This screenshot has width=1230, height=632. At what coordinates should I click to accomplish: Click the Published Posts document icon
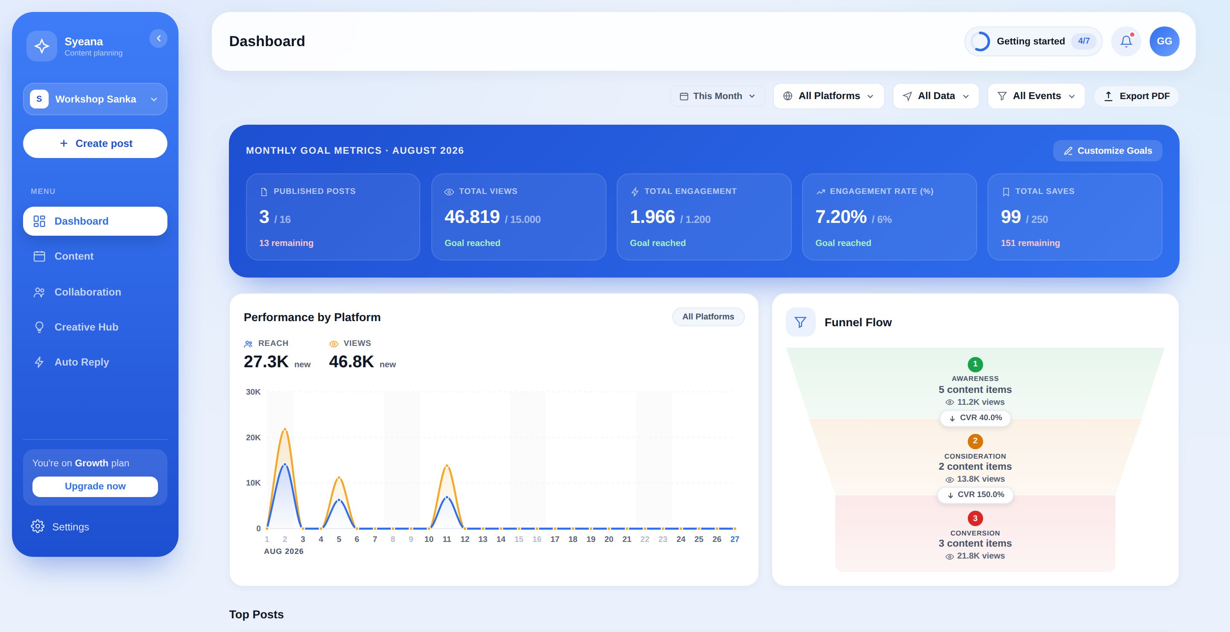(264, 192)
